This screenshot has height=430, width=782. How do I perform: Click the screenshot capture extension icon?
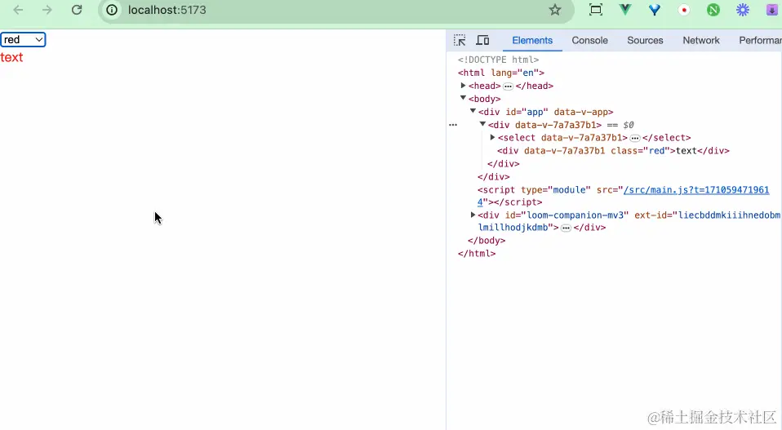595,10
